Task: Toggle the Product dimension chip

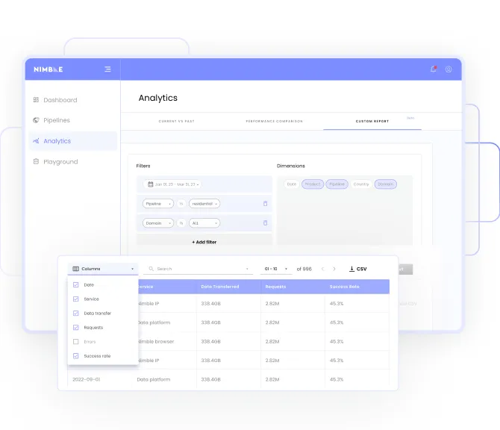Action: point(313,184)
